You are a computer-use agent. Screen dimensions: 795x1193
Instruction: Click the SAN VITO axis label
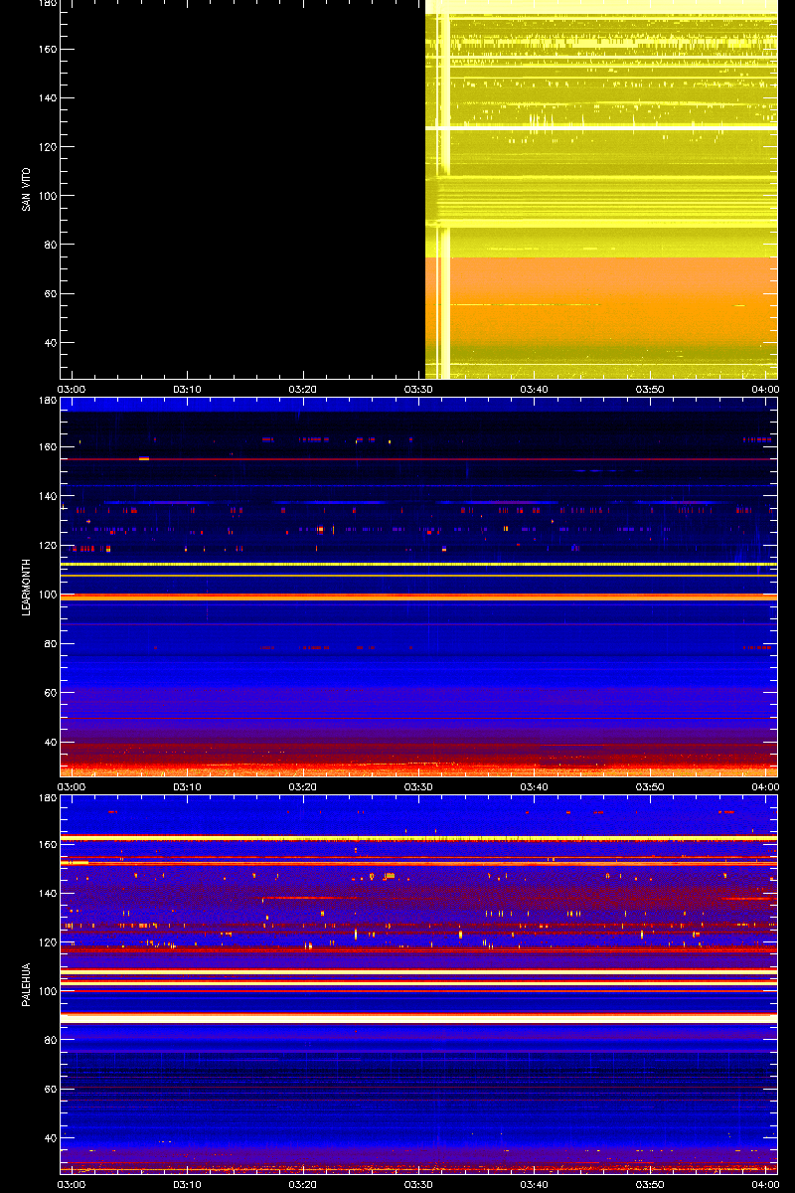pos(26,189)
